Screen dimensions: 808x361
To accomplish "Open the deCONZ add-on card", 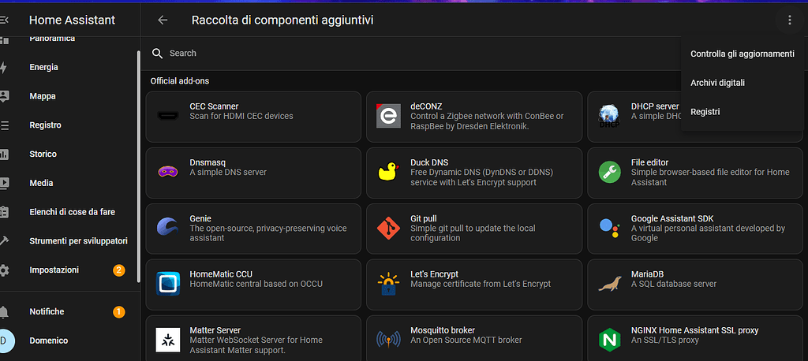I will point(473,117).
